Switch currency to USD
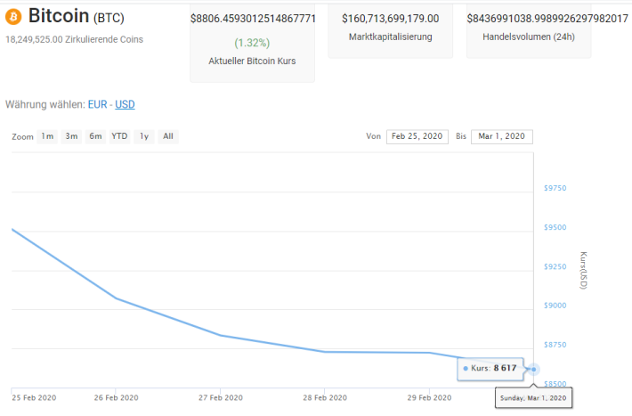Screen dimensions: 632x416 coord(125,104)
